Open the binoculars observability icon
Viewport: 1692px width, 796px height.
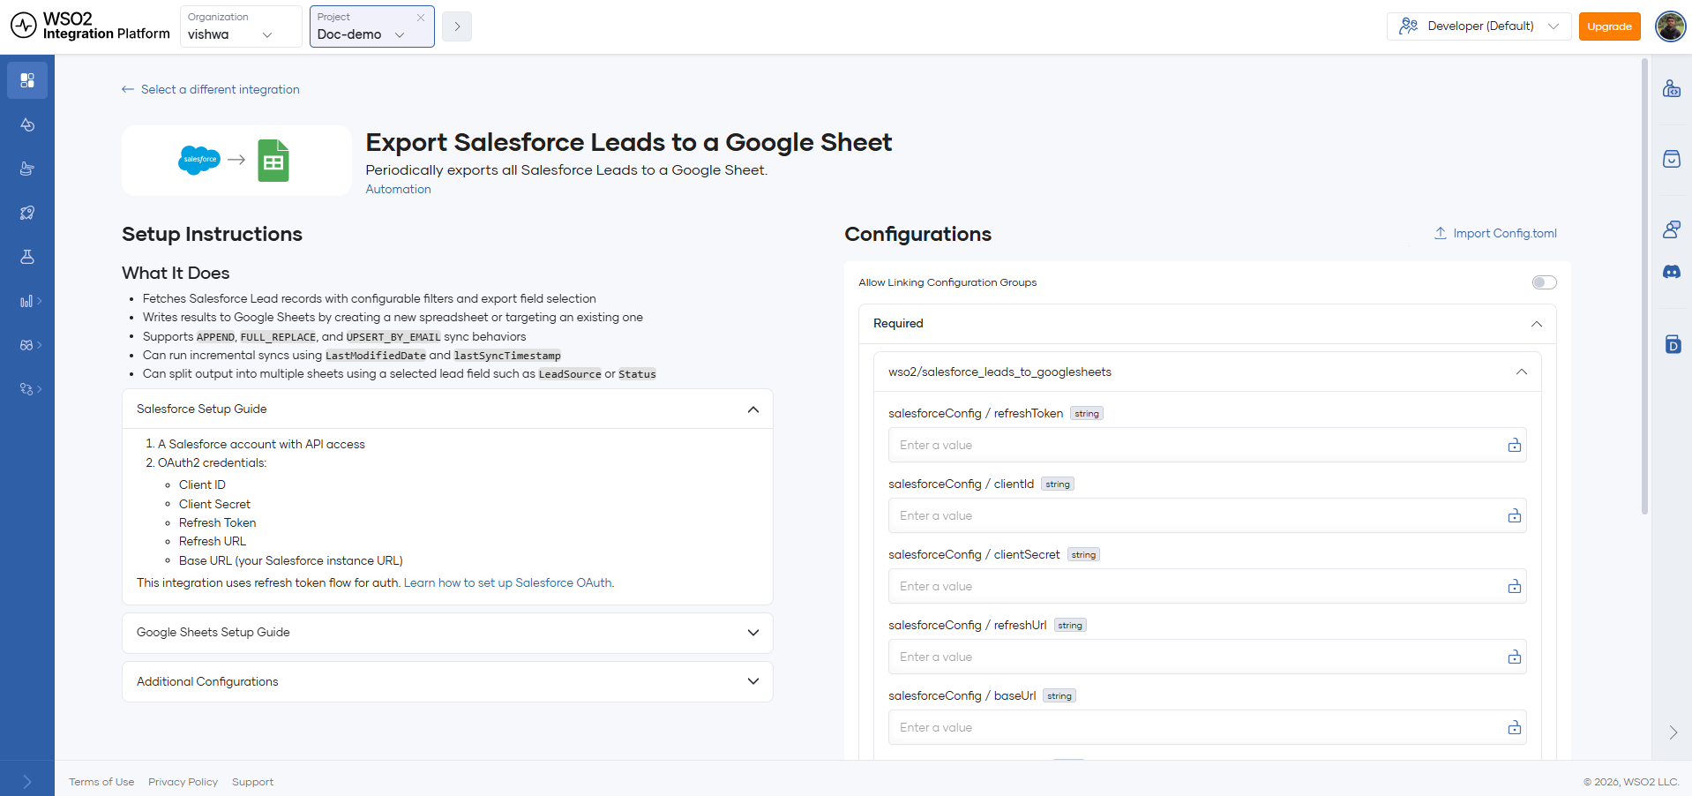tap(27, 345)
